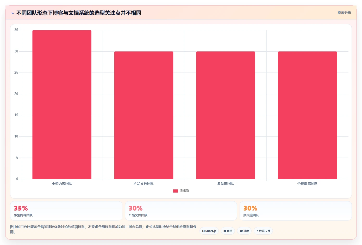Click the 图表分析 label in header
This screenshot has width=362, height=245.
(344, 13)
